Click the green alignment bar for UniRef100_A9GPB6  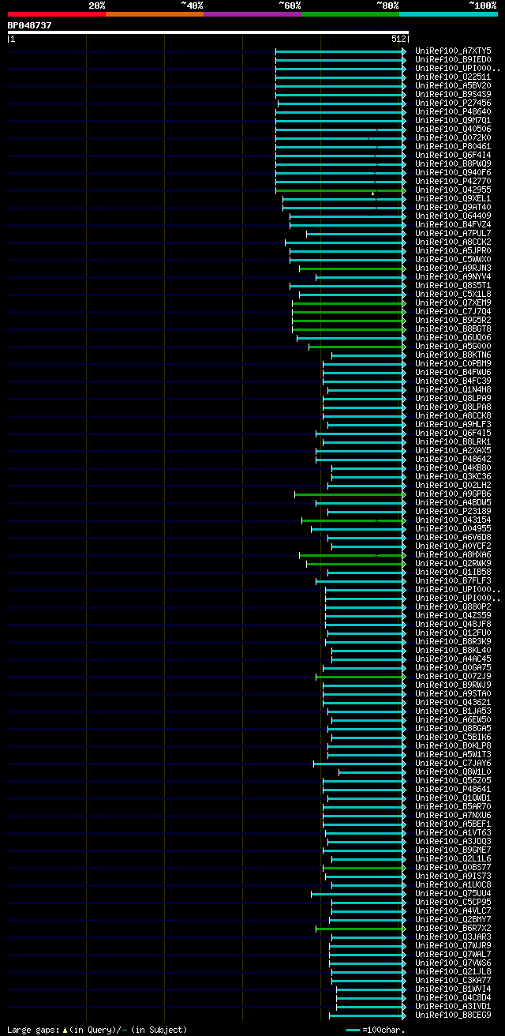click(x=350, y=494)
